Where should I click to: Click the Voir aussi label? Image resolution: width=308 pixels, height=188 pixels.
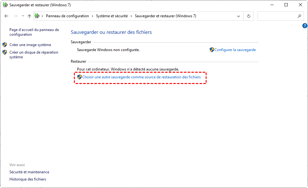tap(17, 165)
